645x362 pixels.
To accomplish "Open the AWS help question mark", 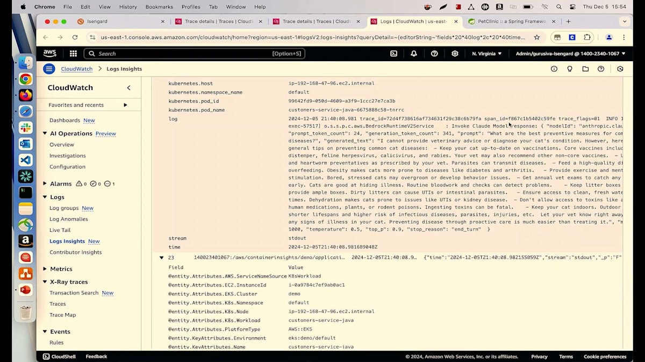I will pyautogui.click(x=434, y=54).
